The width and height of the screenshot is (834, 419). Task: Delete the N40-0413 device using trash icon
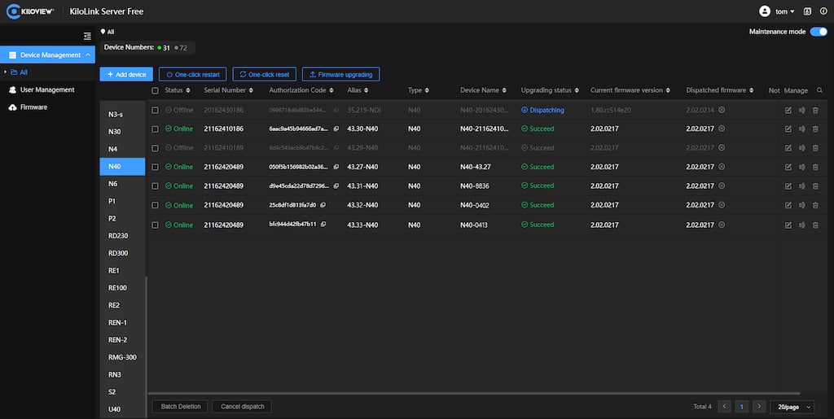click(x=815, y=225)
